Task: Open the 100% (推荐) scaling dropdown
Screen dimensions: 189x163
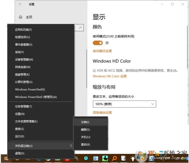Action: click(124, 104)
